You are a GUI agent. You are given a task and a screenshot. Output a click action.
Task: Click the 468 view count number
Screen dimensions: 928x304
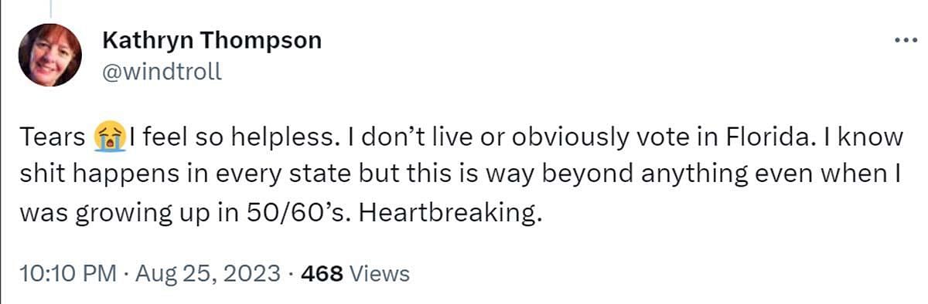click(322, 273)
